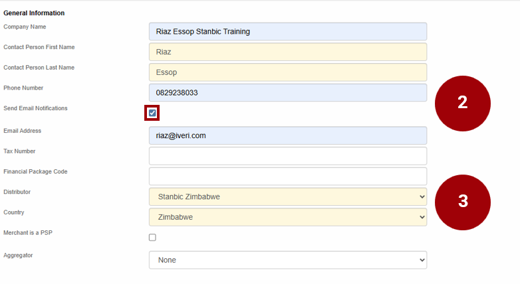Image resolution: width=520 pixels, height=296 pixels.
Task: Click the red step 2 circle marker
Action: pyautogui.click(x=463, y=104)
